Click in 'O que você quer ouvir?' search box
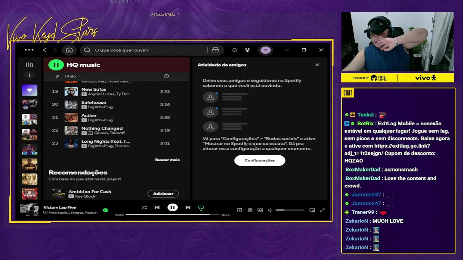463x260 pixels. (145, 50)
